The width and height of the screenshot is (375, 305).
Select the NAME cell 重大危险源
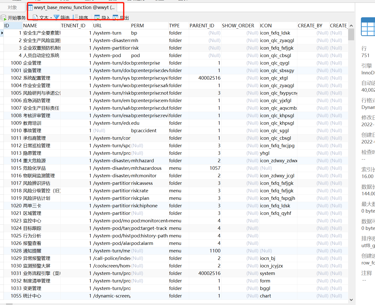click(x=41, y=161)
